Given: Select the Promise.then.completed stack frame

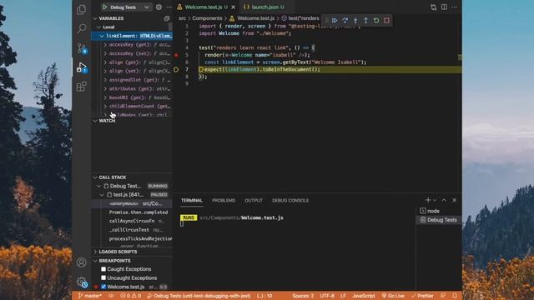Looking at the screenshot, I should [x=132, y=212].
